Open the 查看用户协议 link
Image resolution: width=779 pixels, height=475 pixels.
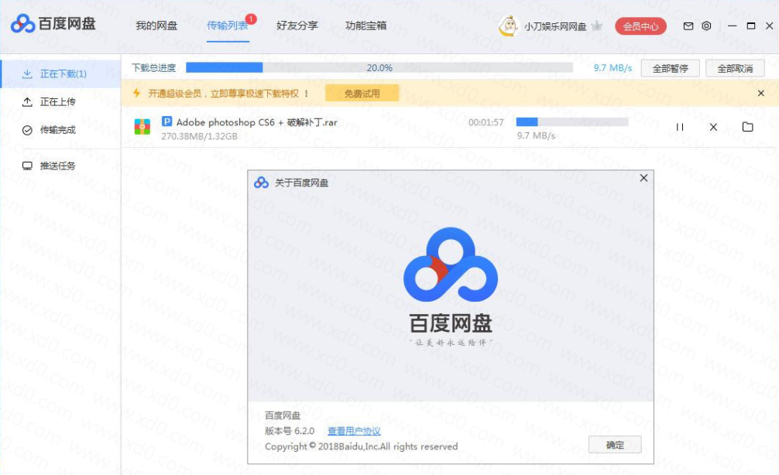tap(354, 432)
